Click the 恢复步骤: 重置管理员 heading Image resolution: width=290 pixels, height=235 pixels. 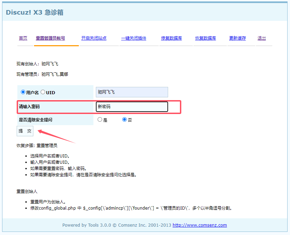click(x=37, y=146)
